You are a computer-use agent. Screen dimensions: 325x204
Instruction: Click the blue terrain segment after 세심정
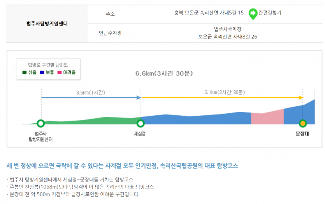pyautogui.click(x=196, y=119)
